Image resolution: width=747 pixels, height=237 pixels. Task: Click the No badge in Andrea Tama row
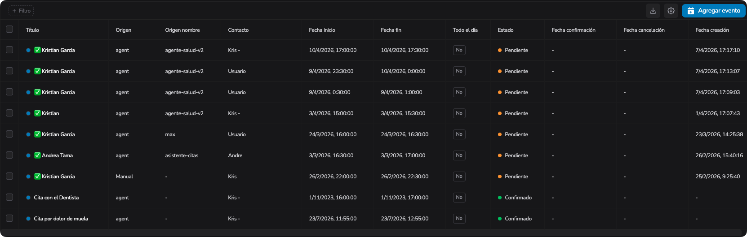[x=459, y=155]
